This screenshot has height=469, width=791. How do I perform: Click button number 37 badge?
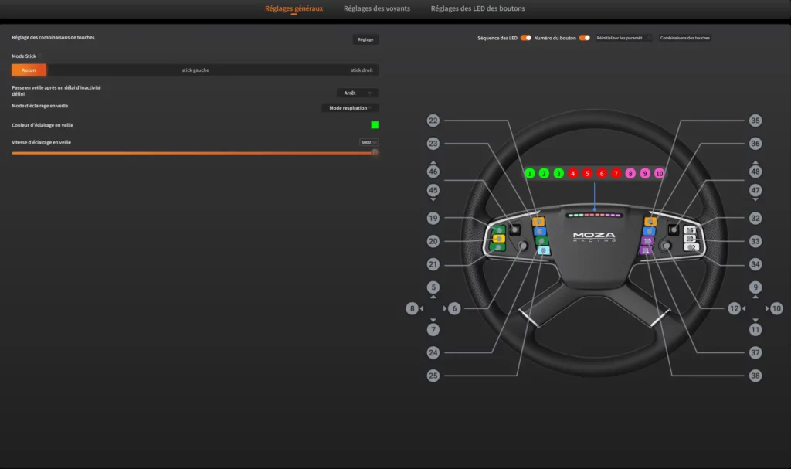click(x=755, y=352)
